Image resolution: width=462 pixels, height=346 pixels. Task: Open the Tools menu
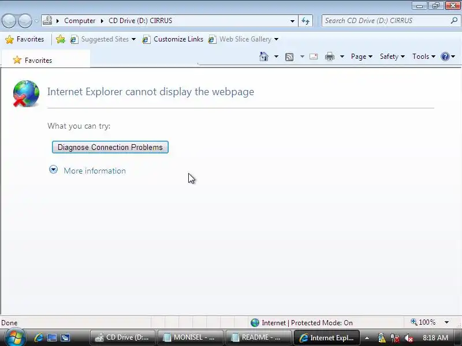424,56
